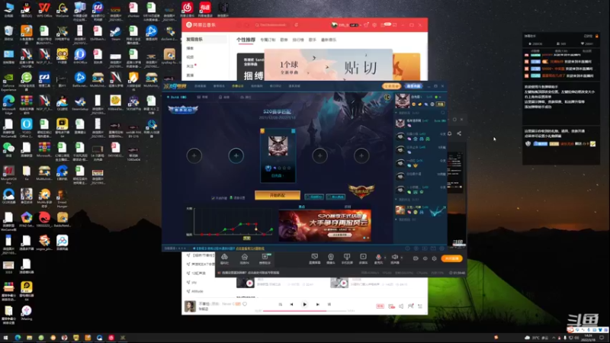Screen dimensions: 610x343
Task: Select 视频 in the NetEase sidebar
Action: click(x=190, y=57)
